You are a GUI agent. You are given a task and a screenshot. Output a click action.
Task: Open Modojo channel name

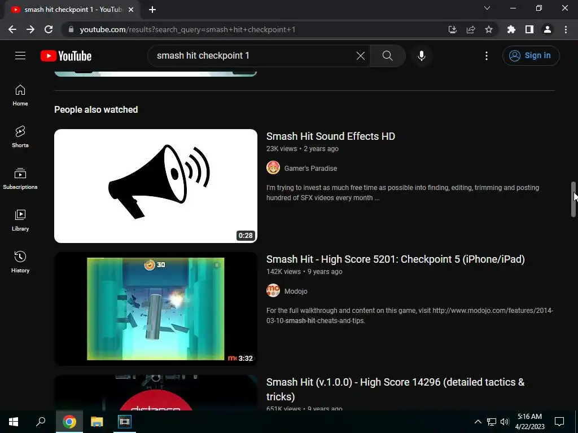pos(296,291)
